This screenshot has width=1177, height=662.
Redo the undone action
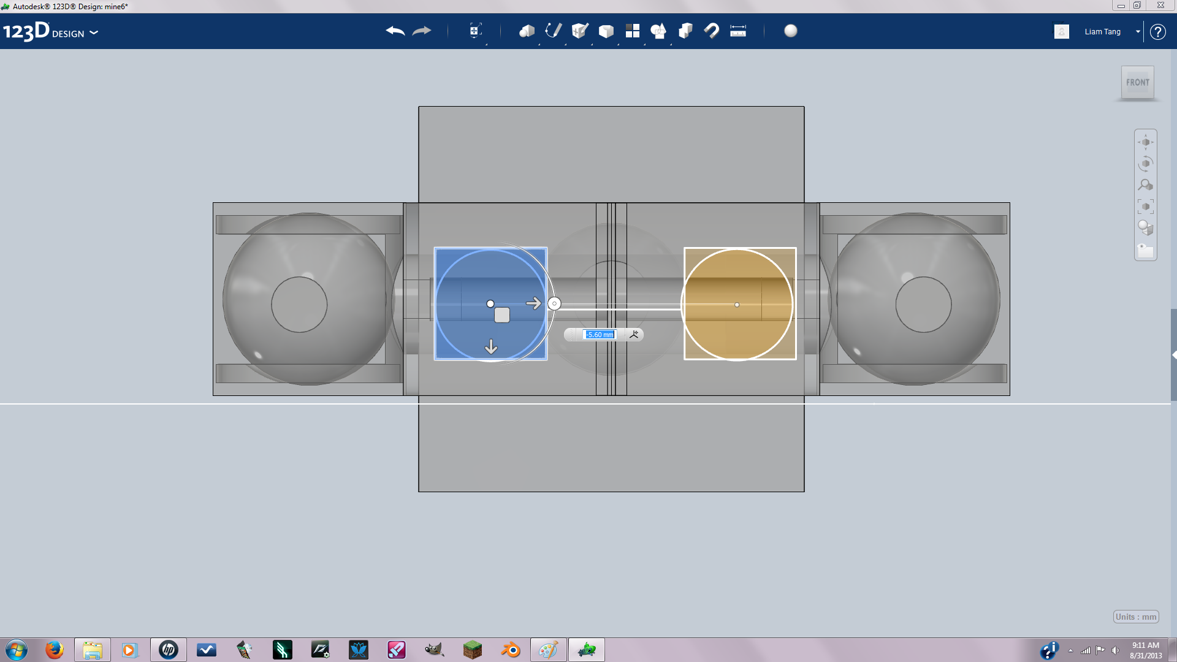[422, 31]
